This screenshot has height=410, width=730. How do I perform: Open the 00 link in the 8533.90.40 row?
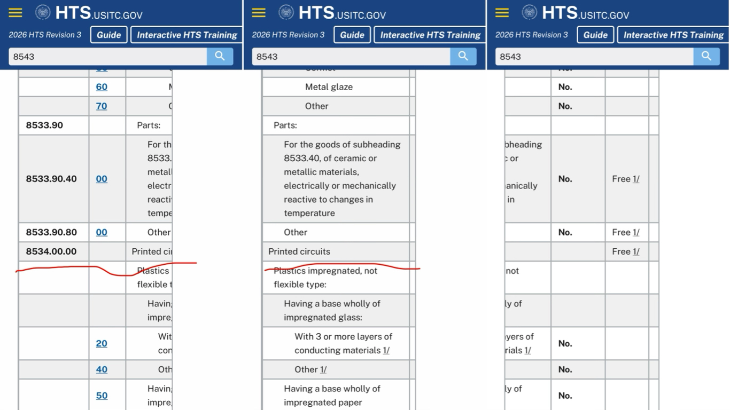[x=102, y=179]
